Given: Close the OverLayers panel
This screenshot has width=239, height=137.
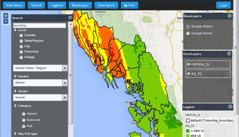Looking at the screenshot, I should [229, 54].
